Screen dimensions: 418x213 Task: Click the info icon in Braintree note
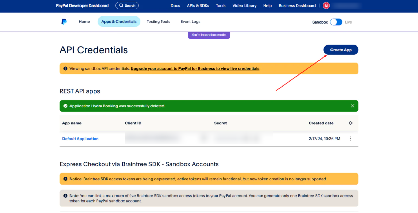pyautogui.click(x=66, y=195)
